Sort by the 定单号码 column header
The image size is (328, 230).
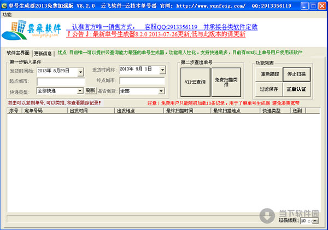click(45, 111)
